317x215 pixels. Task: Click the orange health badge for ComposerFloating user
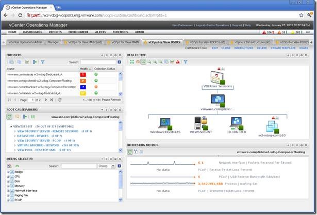[x=83, y=81]
